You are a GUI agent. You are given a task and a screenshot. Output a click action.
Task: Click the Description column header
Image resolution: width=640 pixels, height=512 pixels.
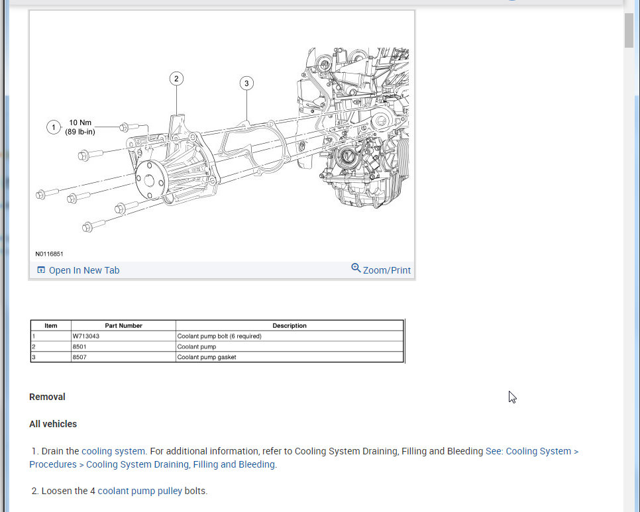(x=290, y=326)
